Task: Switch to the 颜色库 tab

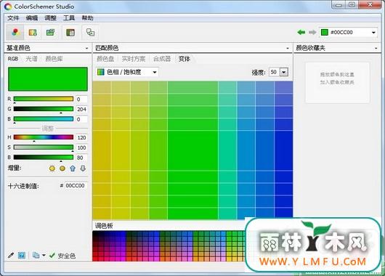Action: pos(54,59)
